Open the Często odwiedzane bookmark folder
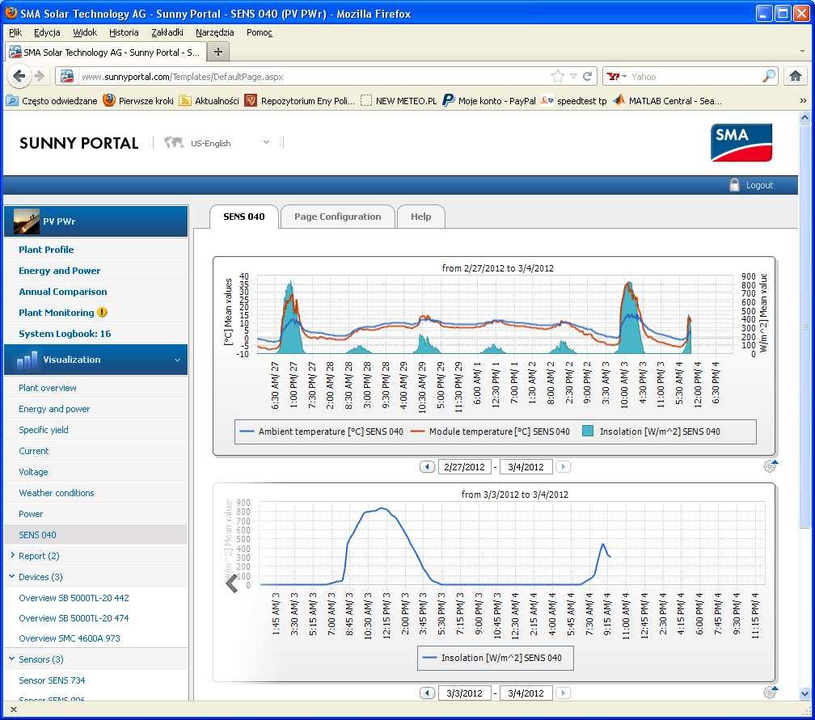The height and width of the screenshot is (720, 815). (52, 101)
